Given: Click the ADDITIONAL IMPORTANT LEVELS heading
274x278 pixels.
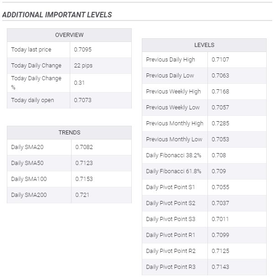Looking at the screenshot, I should click(57, 15).
